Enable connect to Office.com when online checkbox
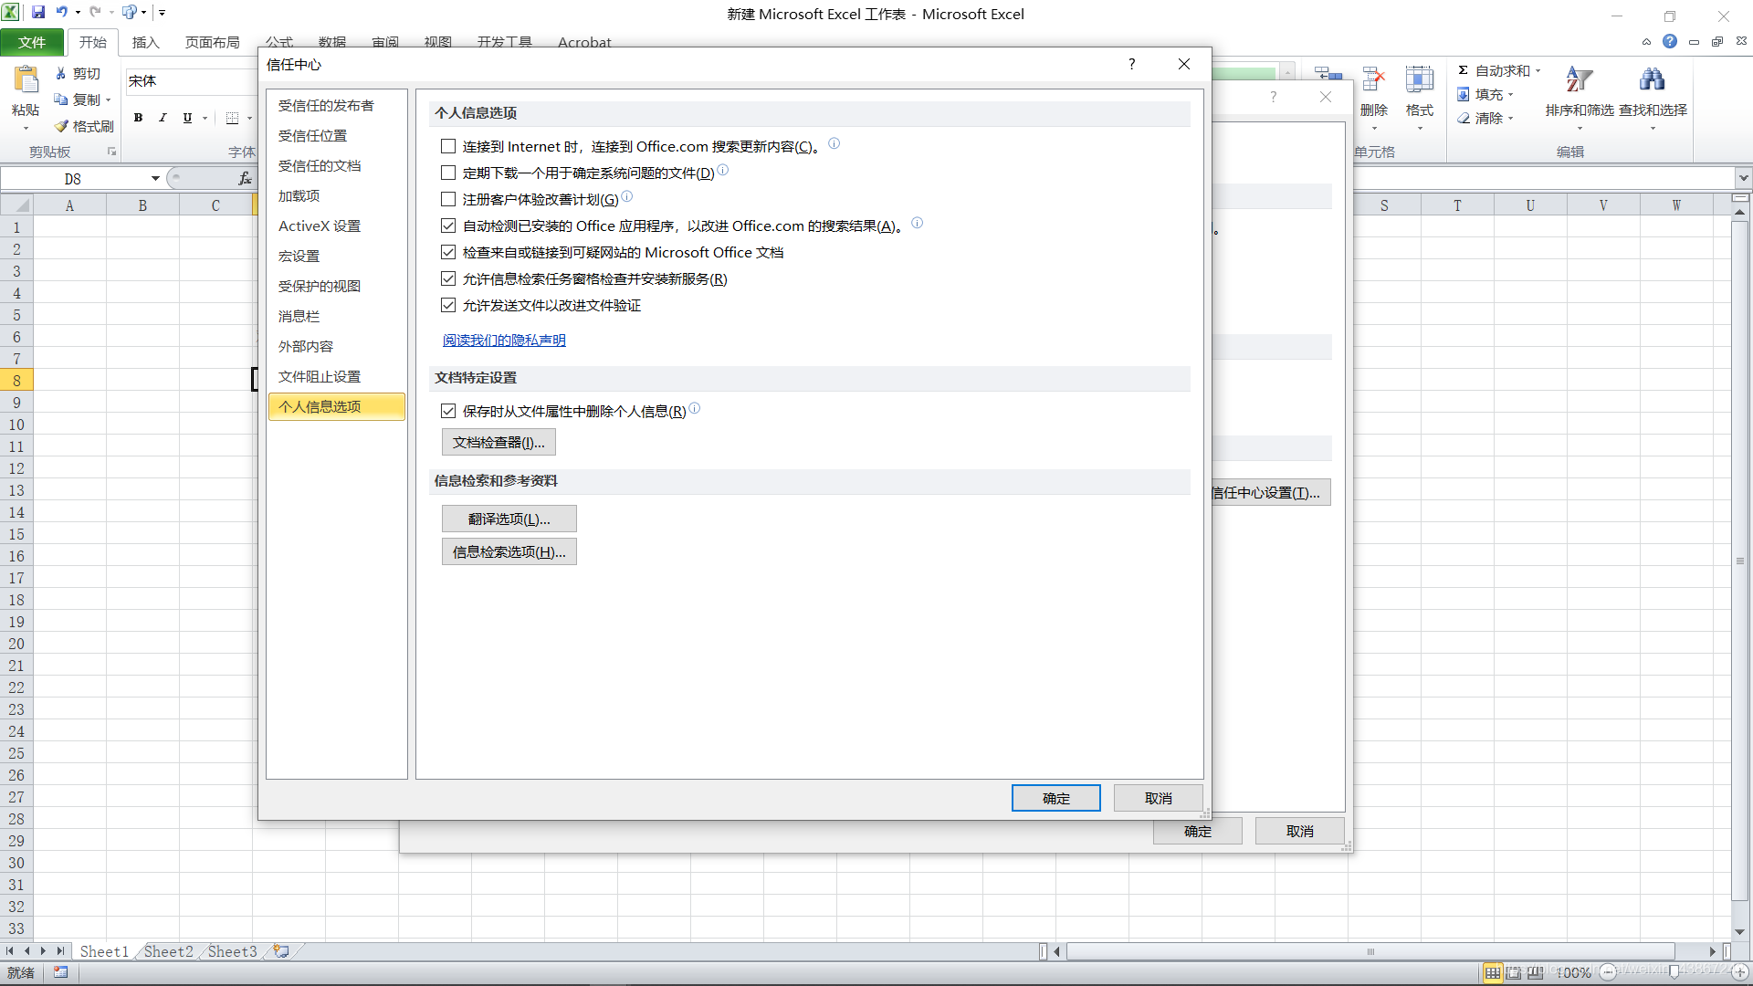 pos(448,146)
